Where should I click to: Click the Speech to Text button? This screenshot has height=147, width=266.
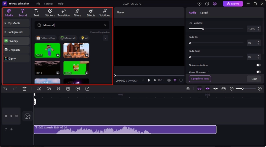200,79
